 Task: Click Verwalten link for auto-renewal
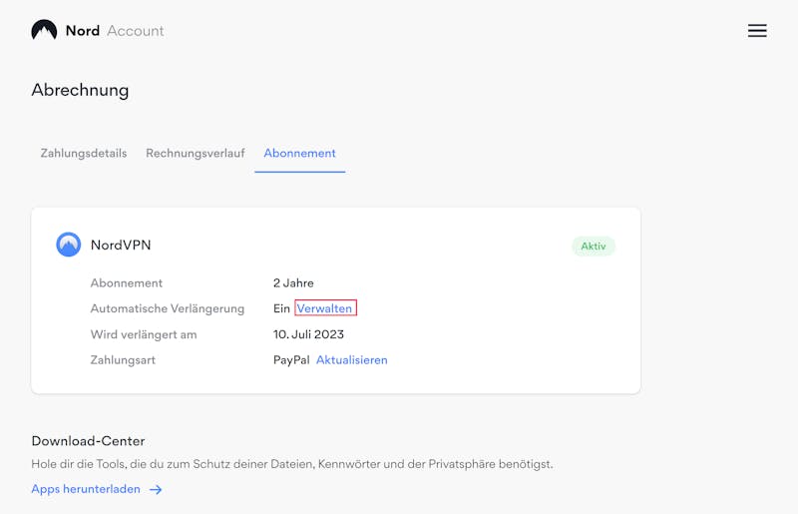[325, 308]
